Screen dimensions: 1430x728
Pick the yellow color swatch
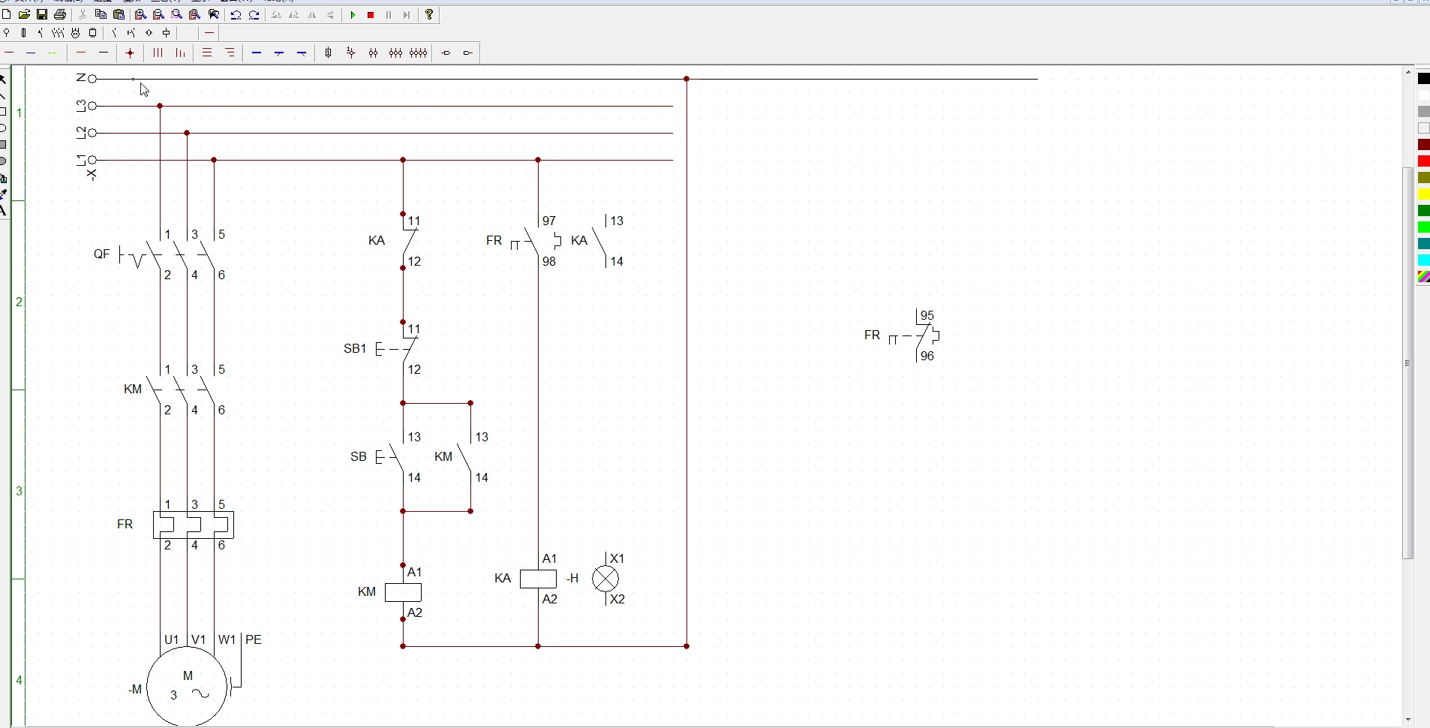click(x=1424, y=194)
